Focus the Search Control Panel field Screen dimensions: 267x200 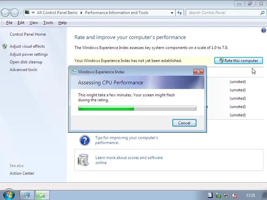tap(223, 13)
